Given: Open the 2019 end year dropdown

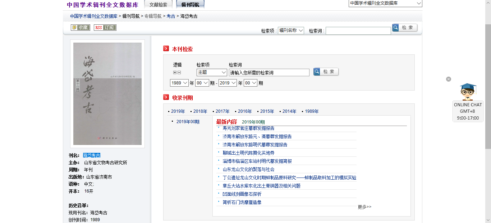Looking at the screenshot, I should 228,83.
